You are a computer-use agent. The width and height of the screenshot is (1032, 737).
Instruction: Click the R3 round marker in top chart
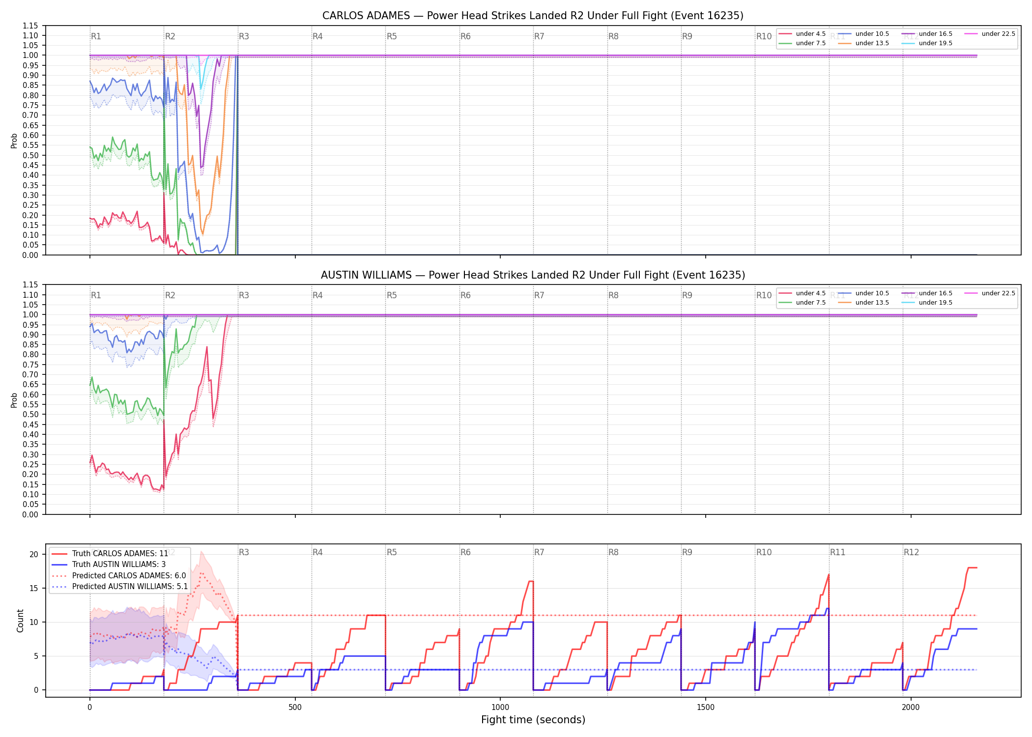coord(244,36)
